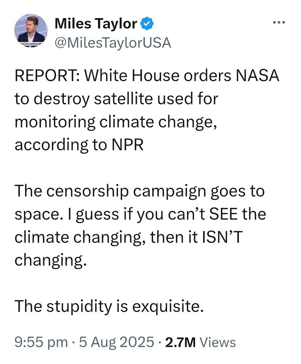This screenshot has height=364, width=301.
Task: Click the phrase according to NPR
Action: [79, 145]
